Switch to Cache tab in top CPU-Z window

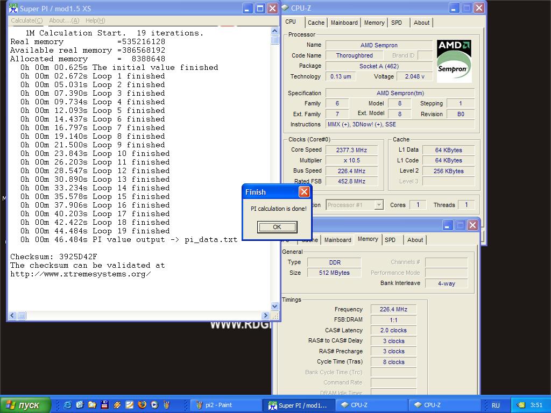(x=316, y=23)
